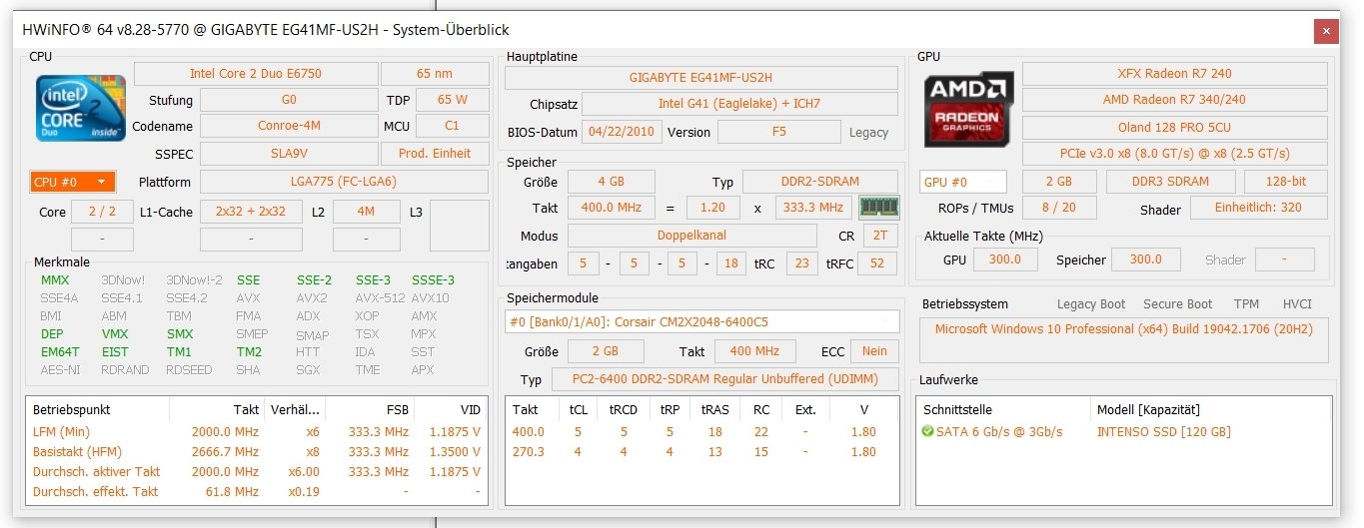Click the TDP value 65 W
Screen dimensions: 1364x528
(x=452, y=100)
